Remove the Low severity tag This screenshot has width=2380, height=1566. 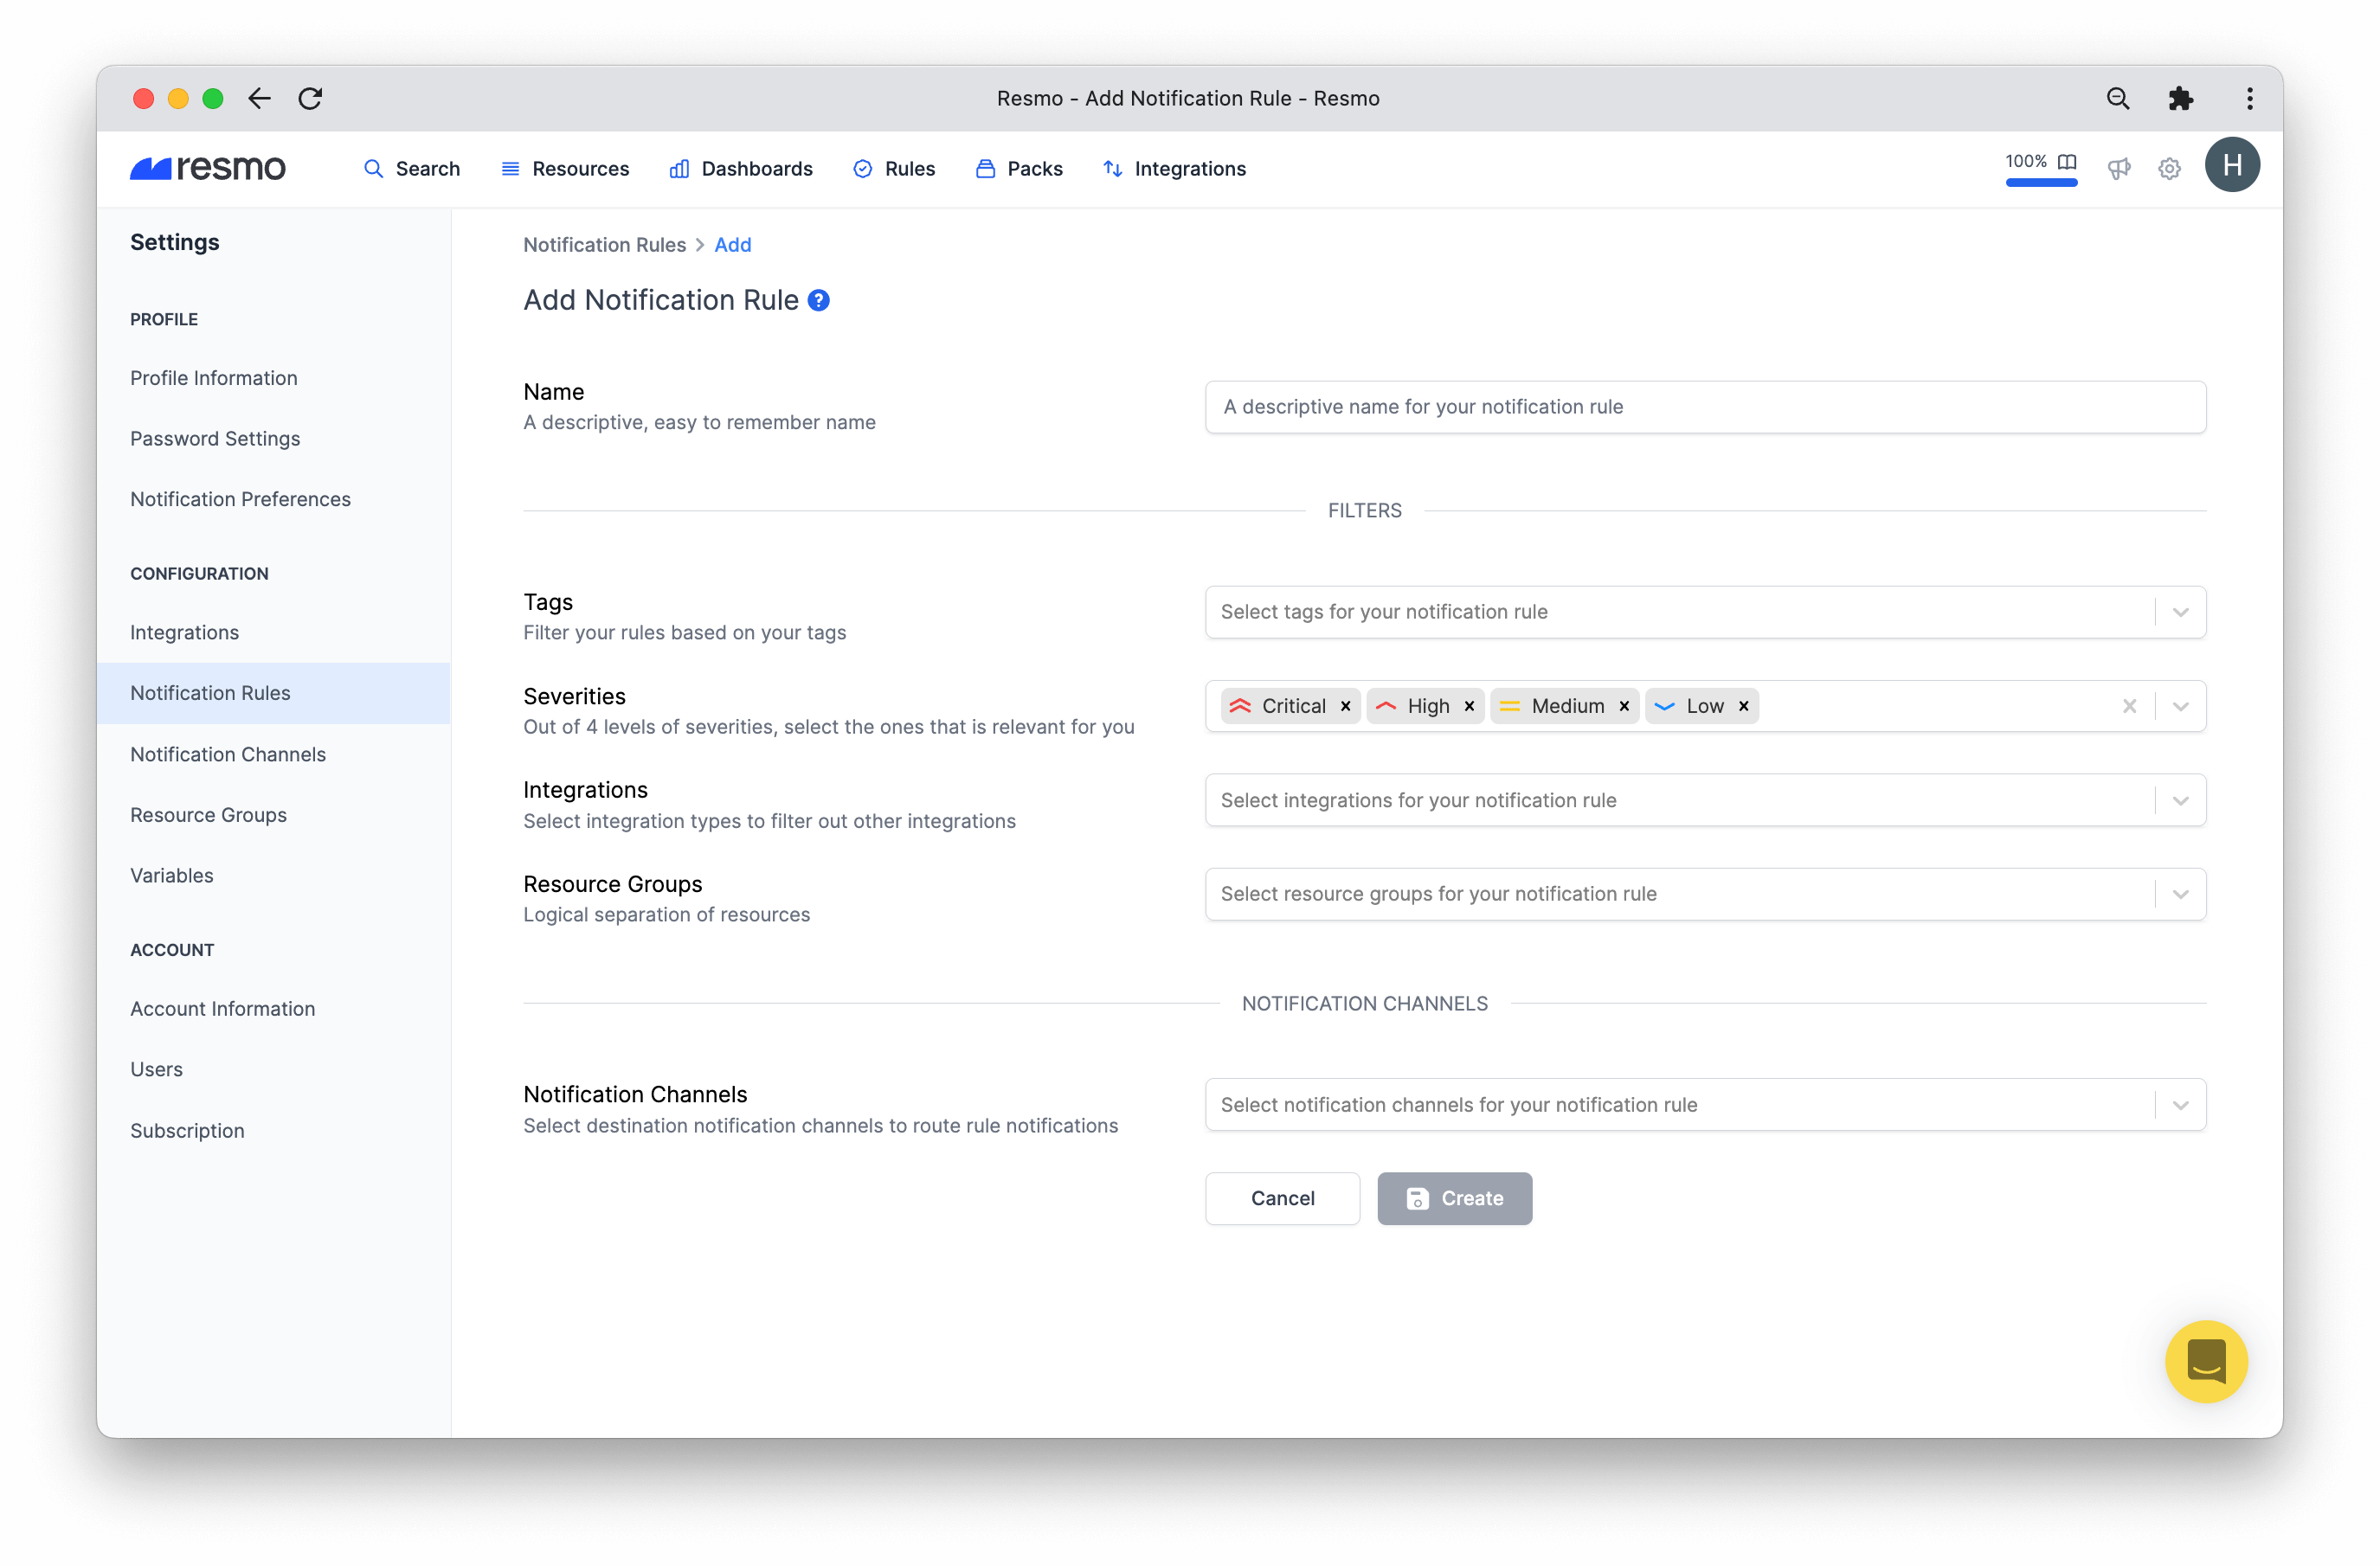[1743, 706]
